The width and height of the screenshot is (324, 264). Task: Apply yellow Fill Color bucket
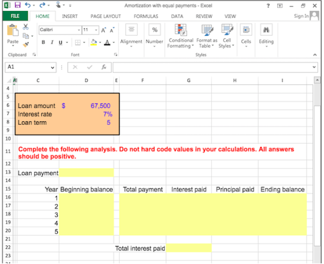[x=94, y=42]
